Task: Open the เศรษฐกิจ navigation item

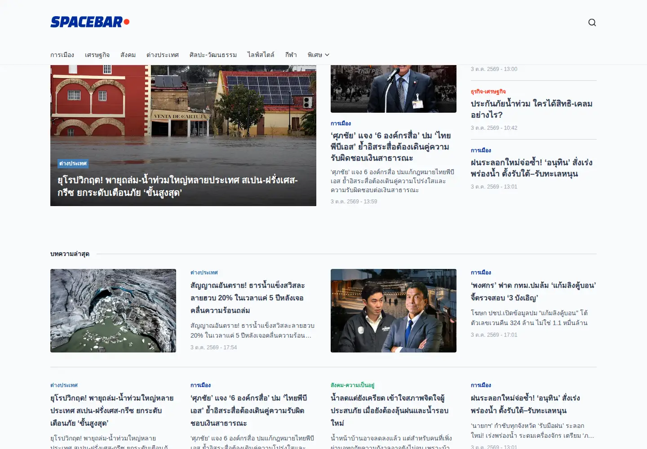Action: click(97, 55)
